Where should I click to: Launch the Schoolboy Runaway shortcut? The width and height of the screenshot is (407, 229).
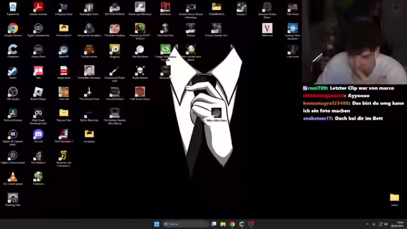coord(89,73)
